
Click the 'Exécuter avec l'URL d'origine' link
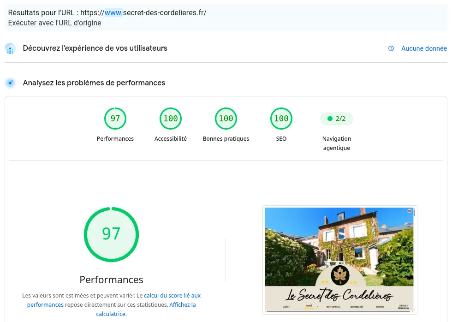(x=54, y=23)
